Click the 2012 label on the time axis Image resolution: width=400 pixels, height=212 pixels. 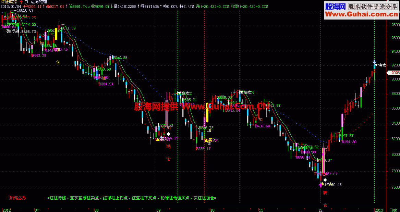(7, 210)
